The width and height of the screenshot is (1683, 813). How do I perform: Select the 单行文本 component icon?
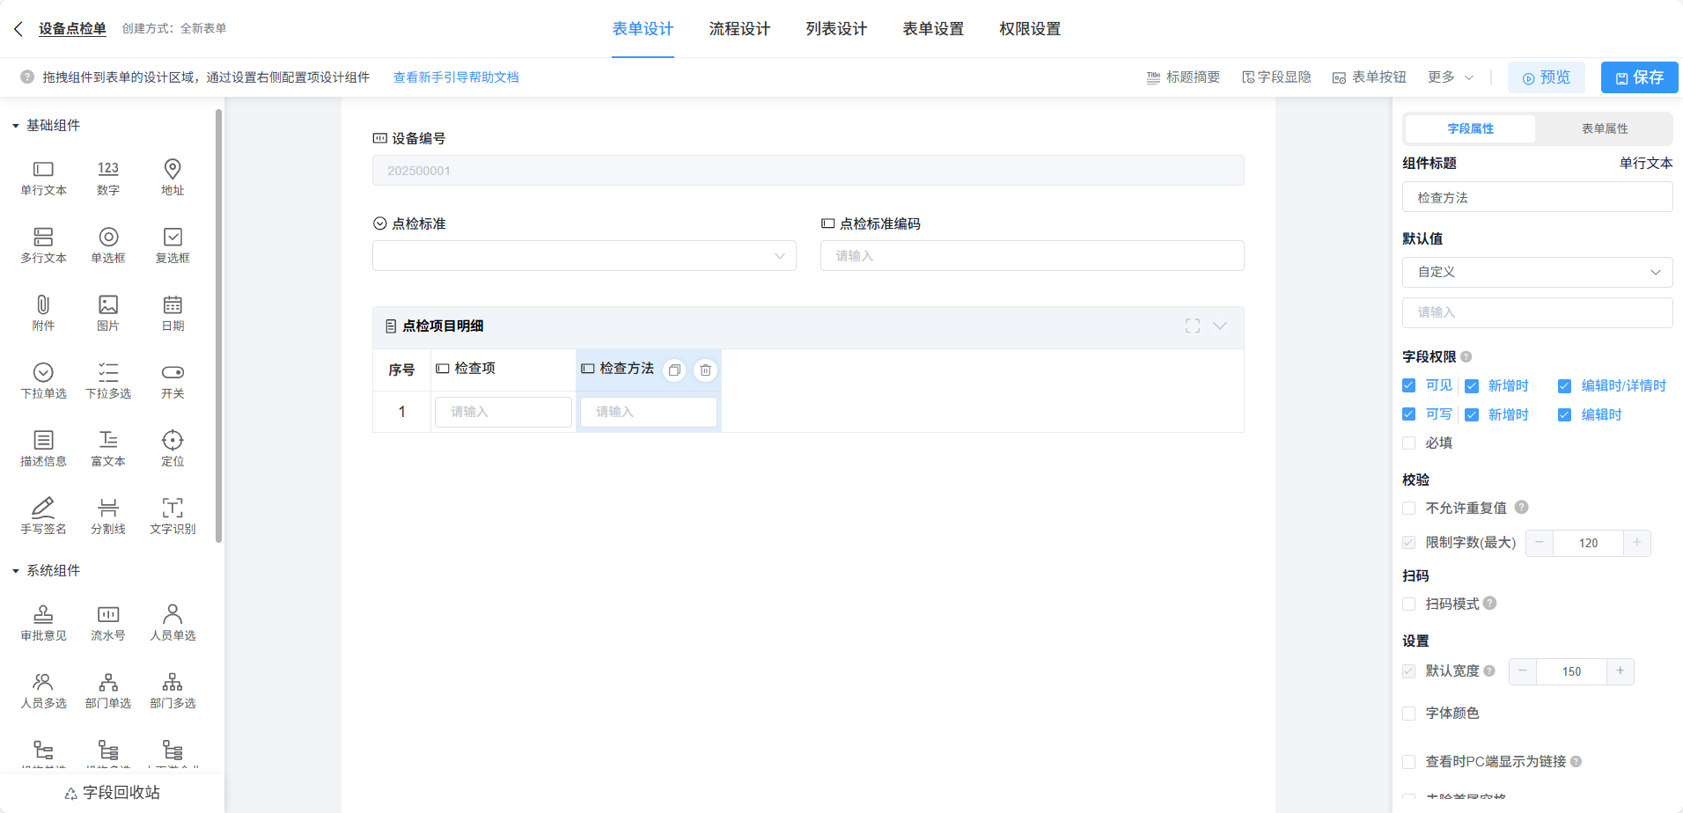coord(43,169)
